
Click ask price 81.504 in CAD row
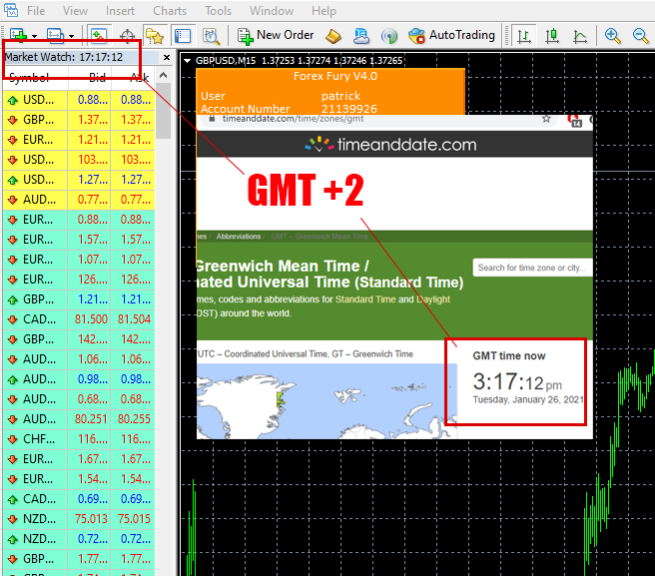(134, 319)
